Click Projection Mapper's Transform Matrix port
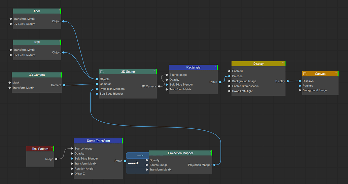Viewport: 348px width, 184px height. tap(147, 170)
